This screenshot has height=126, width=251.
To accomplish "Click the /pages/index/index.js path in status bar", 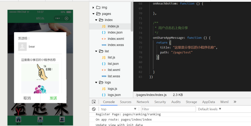I will pos(151,95).
